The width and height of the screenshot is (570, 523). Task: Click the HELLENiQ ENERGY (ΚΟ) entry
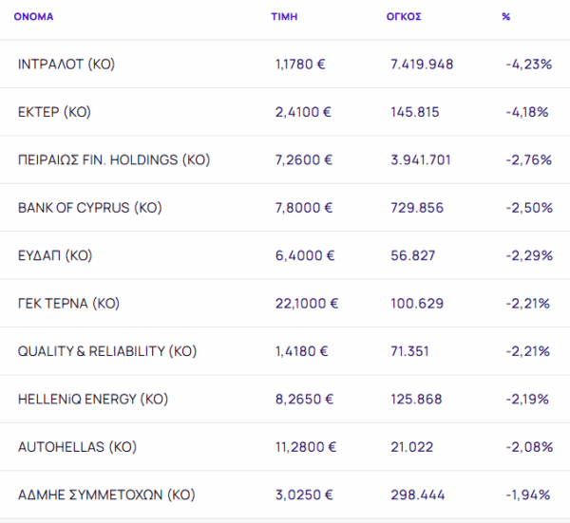click(93, 399)
